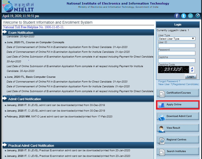The height and width of the screenshot is (159, 202).
Task: Open Regional Centres menu button
Action: point(178,140)
